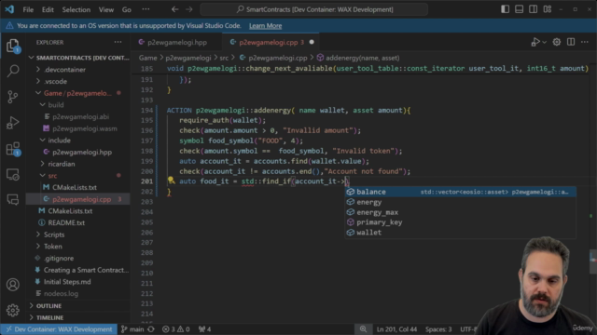Open the chat view in activity bar
The height and width of the screenshot is (335, 597).
coord(13,199)
